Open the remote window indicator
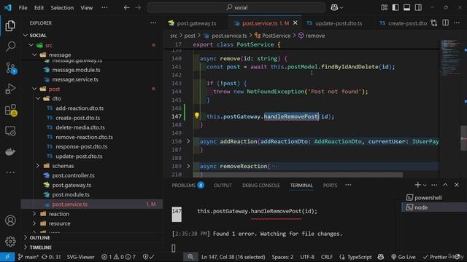467x262 pixels. click(x=7, y=257)
